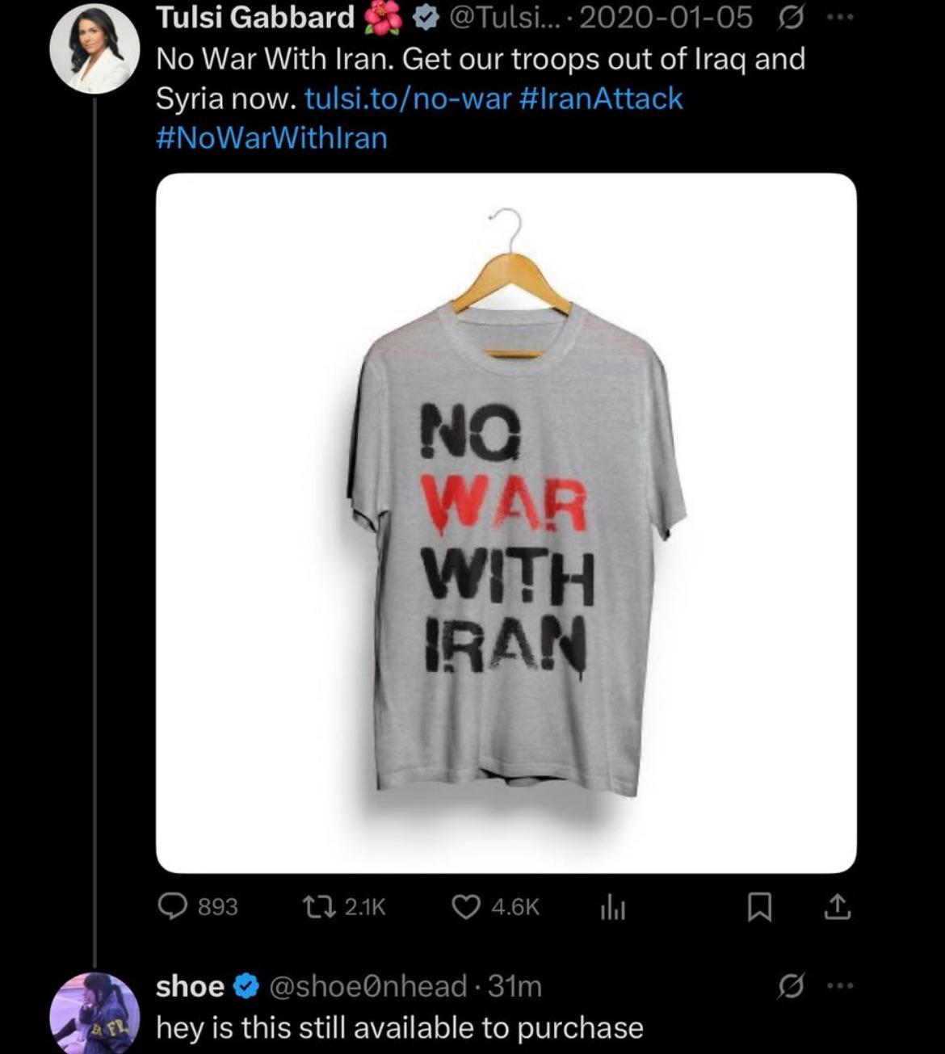Like the tweet with 4.6K hearts

[x=494, y=907]
